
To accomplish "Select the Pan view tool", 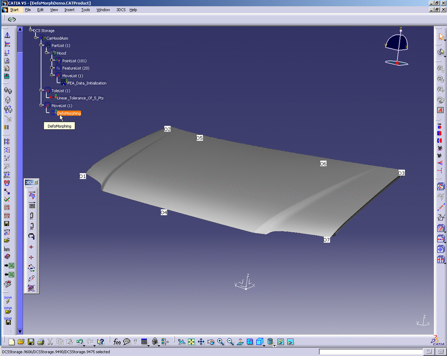I will (201, 342).
